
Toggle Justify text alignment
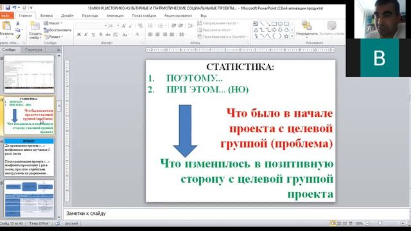(172, 34)
